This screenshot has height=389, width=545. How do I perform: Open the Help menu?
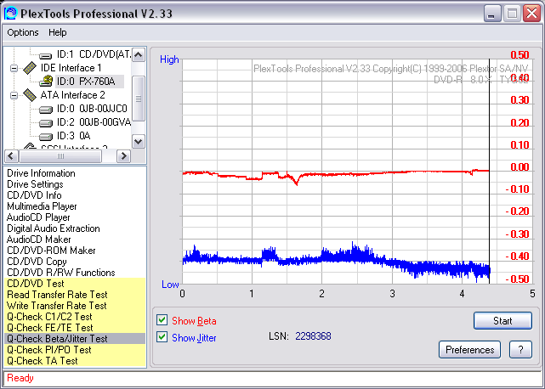pos(57,32)
